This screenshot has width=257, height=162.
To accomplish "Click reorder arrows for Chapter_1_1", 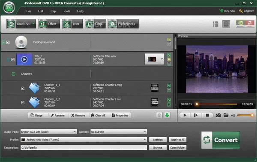I will tap(169, 90).
